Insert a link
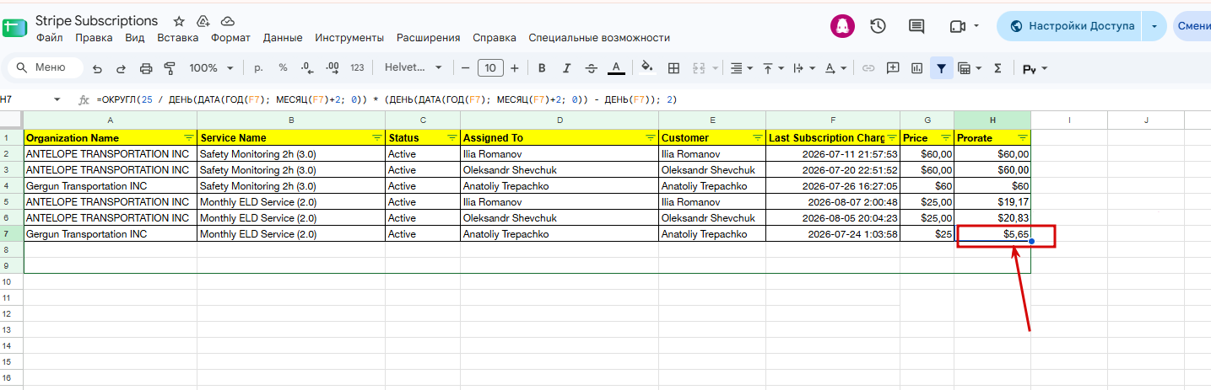 [x=868, y=68]
